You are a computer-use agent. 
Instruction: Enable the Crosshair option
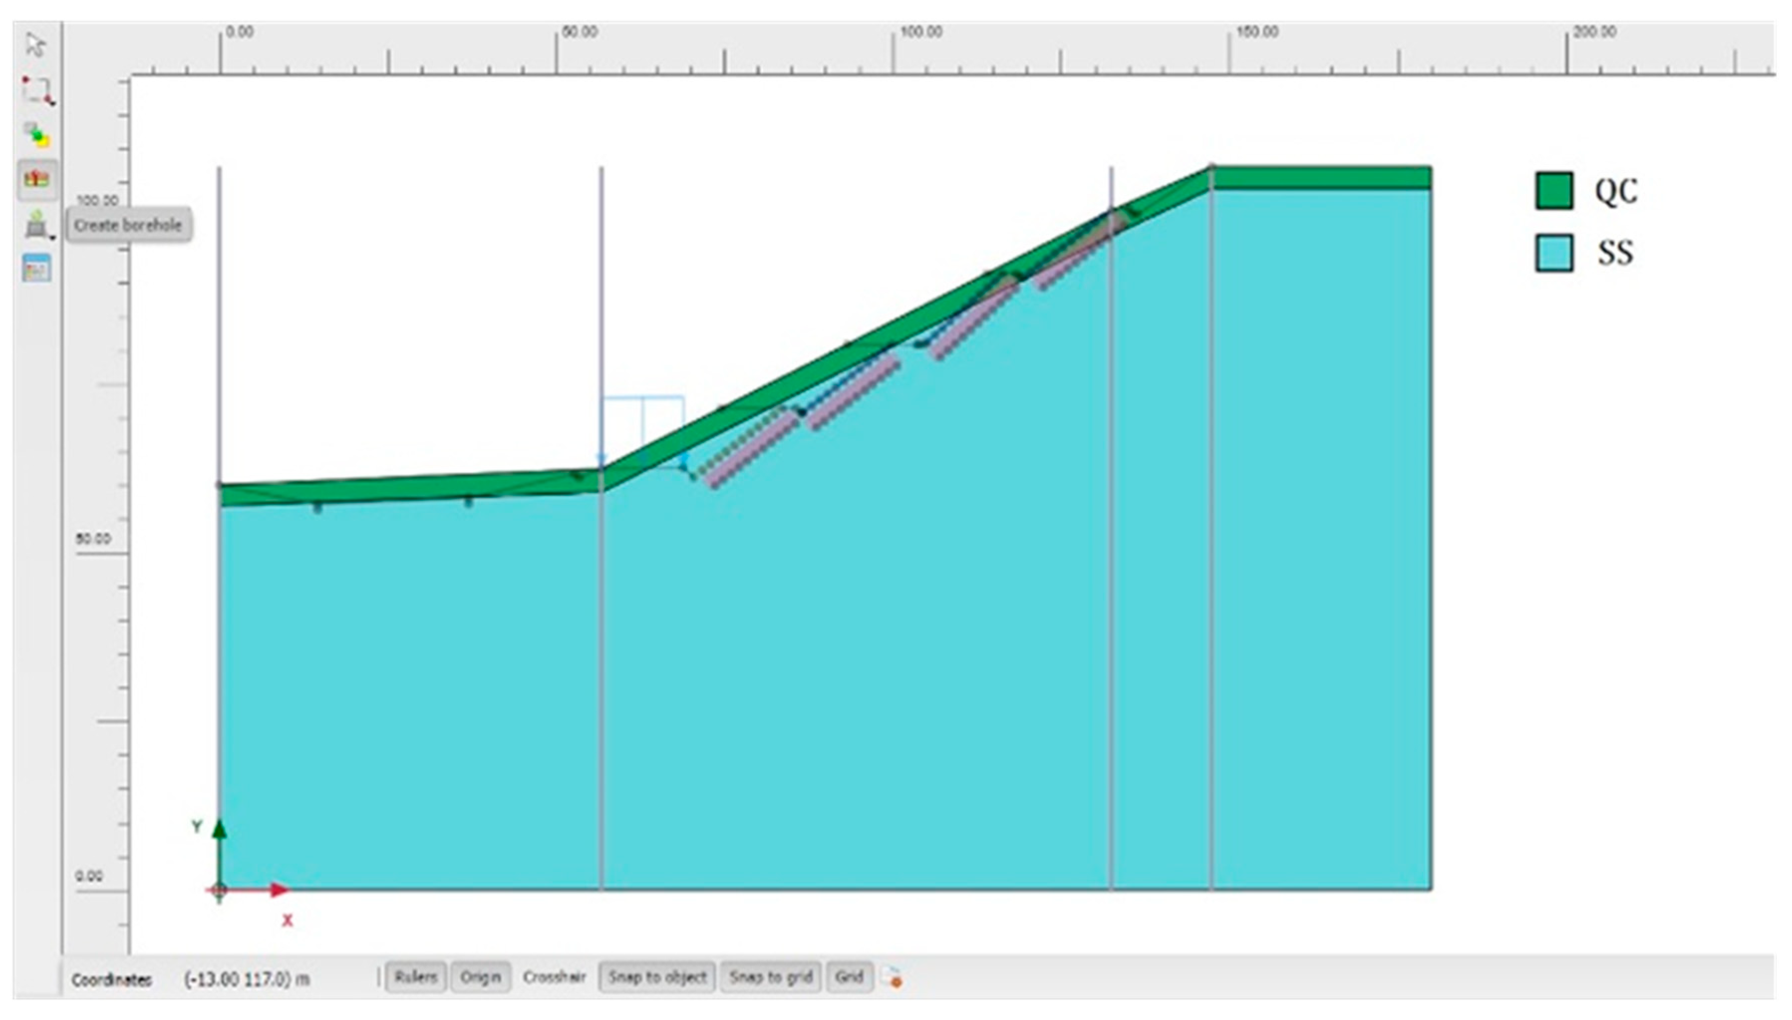[554, 977]
